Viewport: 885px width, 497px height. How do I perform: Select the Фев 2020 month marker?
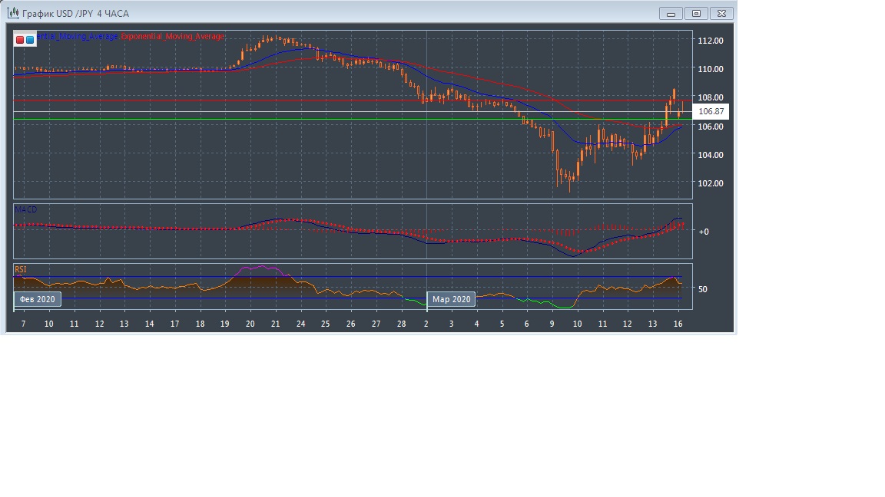pos(37,299)
